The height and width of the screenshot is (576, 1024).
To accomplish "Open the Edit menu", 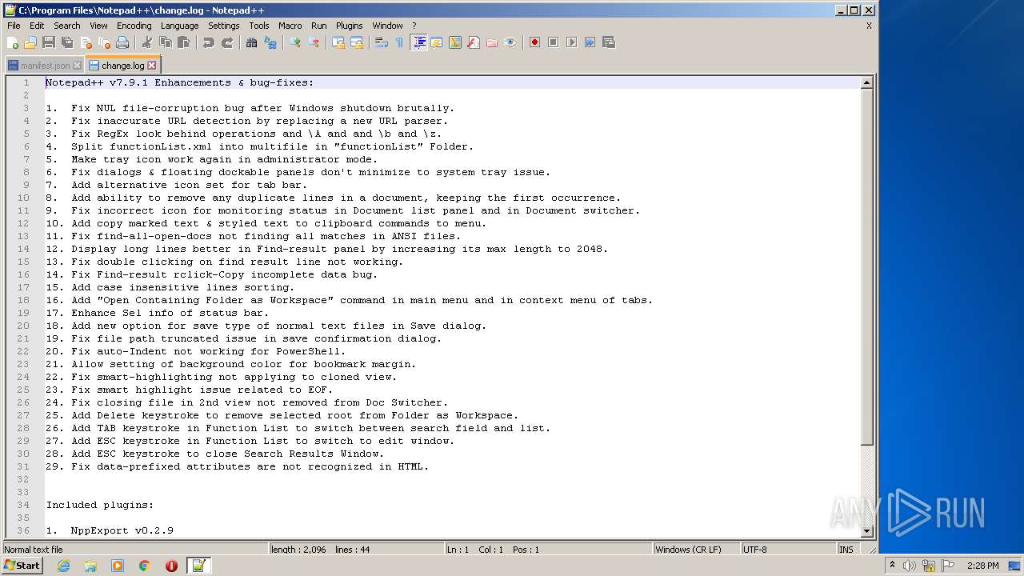I will pos(37,26).
